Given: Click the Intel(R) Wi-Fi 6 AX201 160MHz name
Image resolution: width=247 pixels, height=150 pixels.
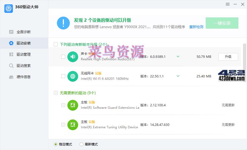Looking at the screenshot, I should tap(105, 79).
